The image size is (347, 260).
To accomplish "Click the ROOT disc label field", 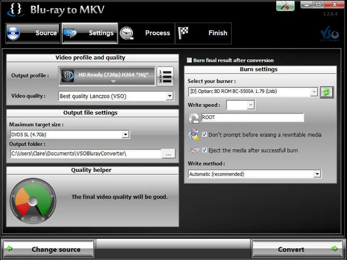I will coord(253,118).
